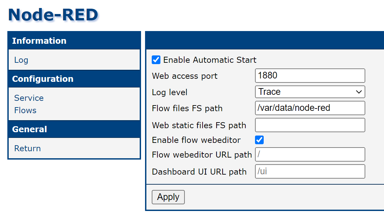Toggle the Enable flow webeditor checkbox
The height and width of the screenshot is (223, 384).
(x=259, y=140)
